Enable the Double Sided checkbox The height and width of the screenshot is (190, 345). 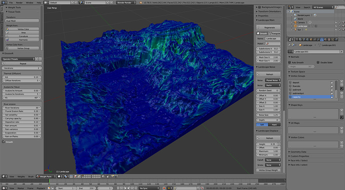pyautogui.click(x=318, y=63)
